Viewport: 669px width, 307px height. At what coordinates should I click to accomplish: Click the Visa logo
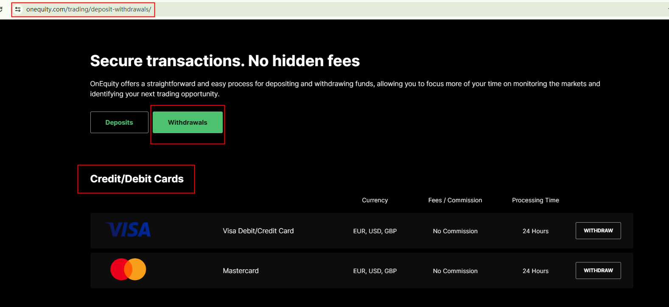click(x=128, y=230)
